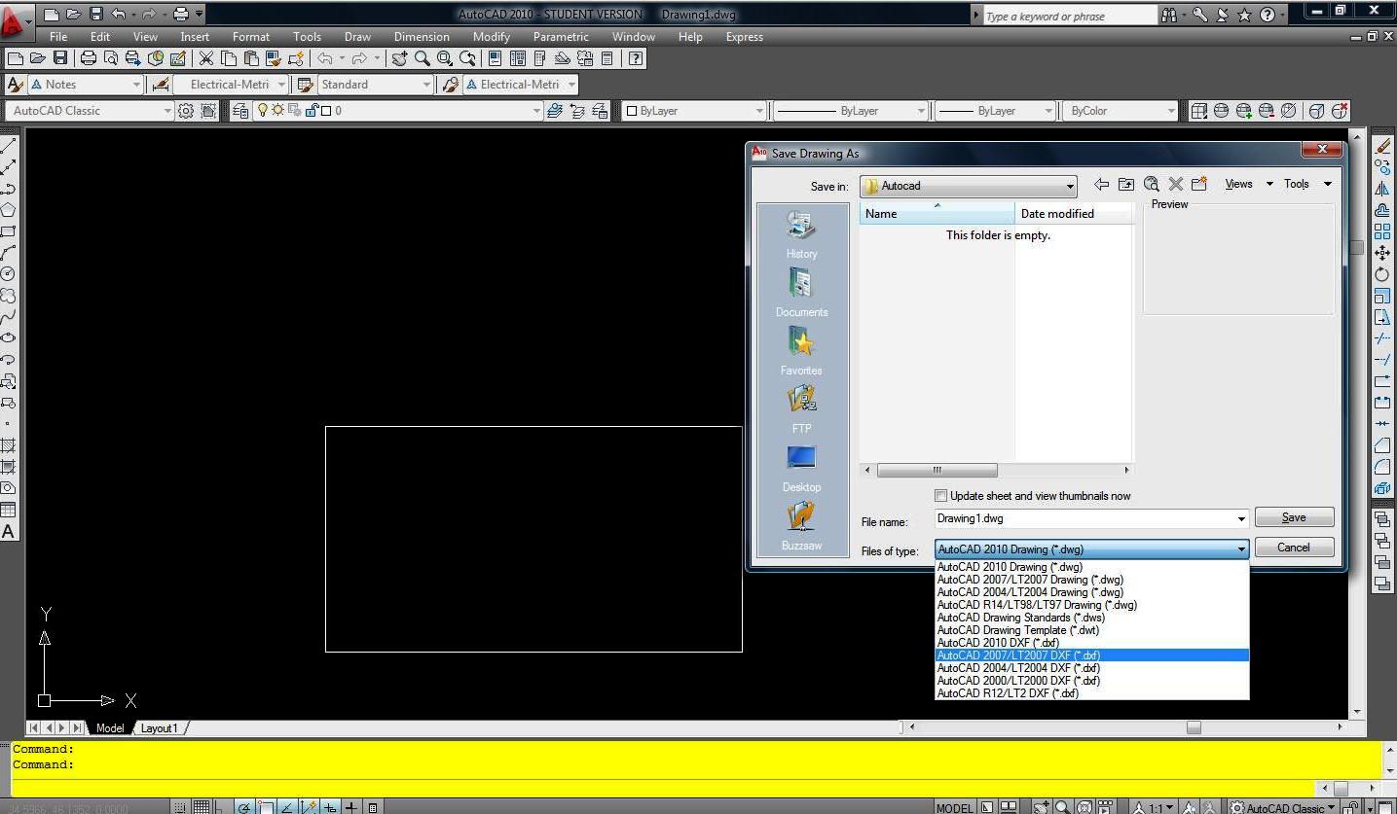Image resolution: width=1397 pixels, height=814 pixels.
Task: Toggle the layer lock padlock icon
Action: tap(312, 111)
